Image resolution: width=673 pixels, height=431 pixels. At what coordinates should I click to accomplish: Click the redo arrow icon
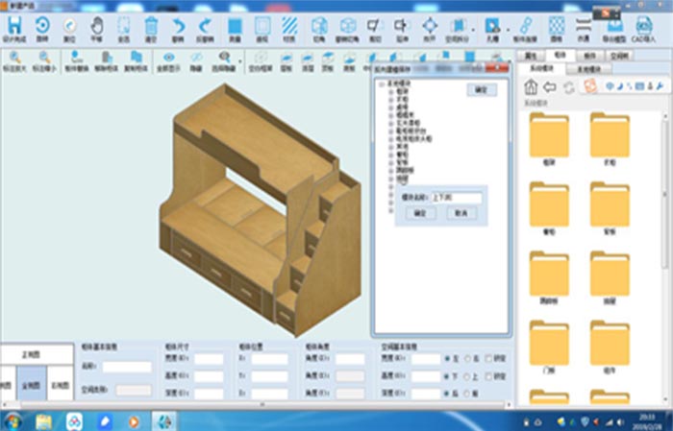(204, 26)
